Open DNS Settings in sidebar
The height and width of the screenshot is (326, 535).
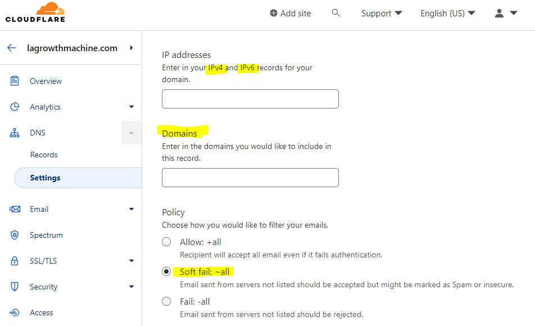pos(45,178)
